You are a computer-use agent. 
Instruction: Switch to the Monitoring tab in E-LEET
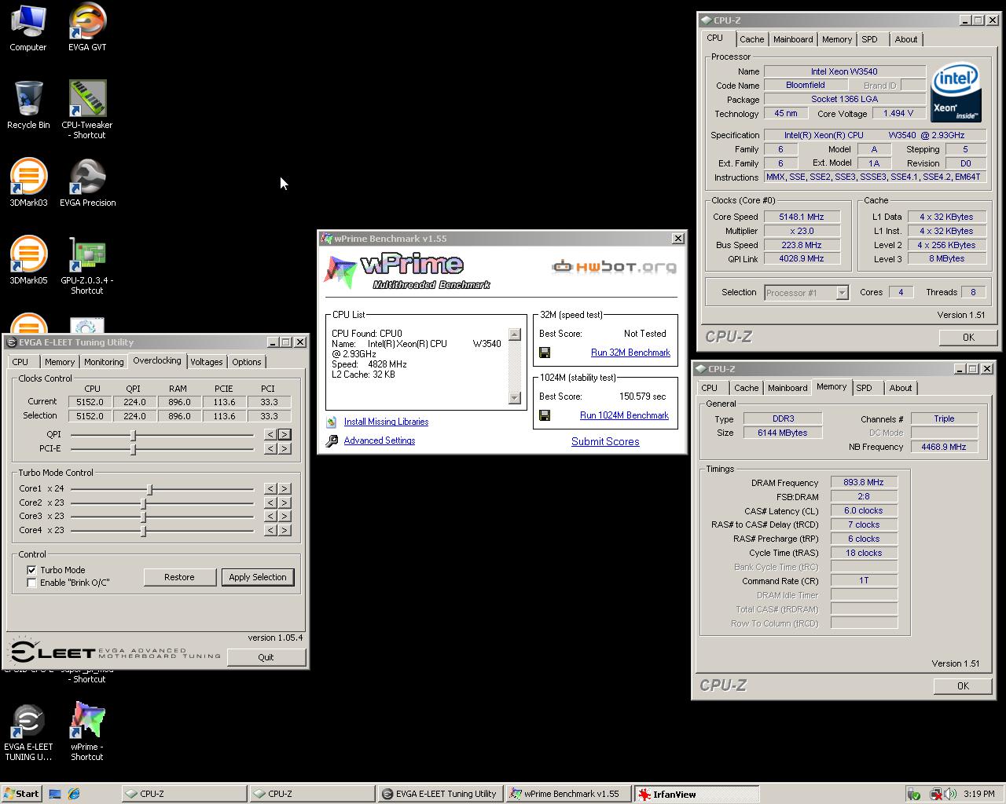[104, 362]
